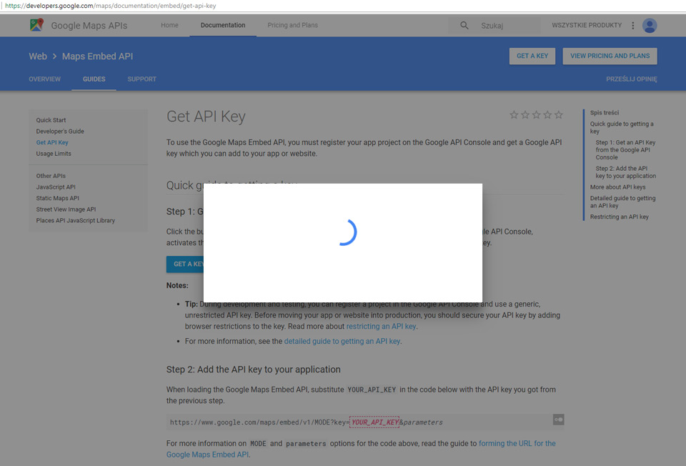Screen dimensions: 686x466
Task: Click the GET A KEY button under Step 1
Action: click(x=184, y=264)
